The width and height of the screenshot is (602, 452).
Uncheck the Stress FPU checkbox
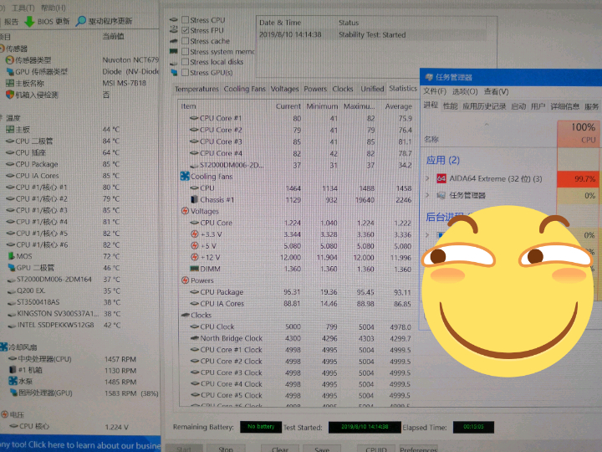coord(185,30)
